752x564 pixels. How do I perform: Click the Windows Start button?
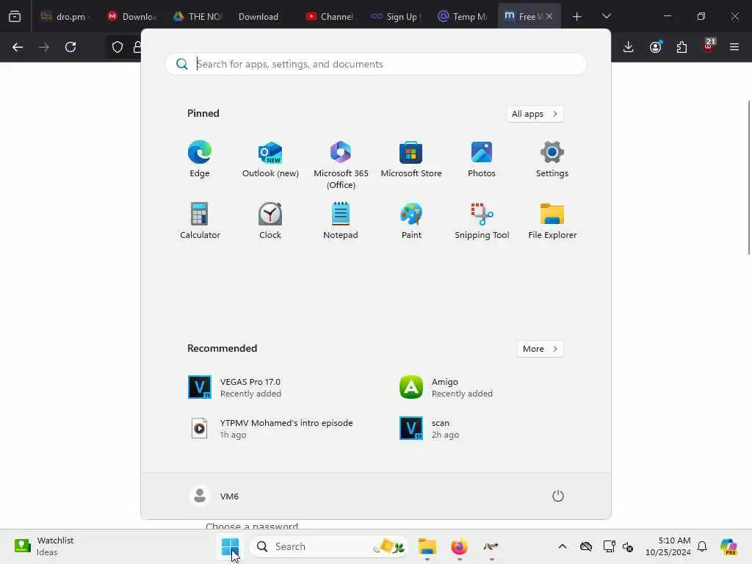230,546
